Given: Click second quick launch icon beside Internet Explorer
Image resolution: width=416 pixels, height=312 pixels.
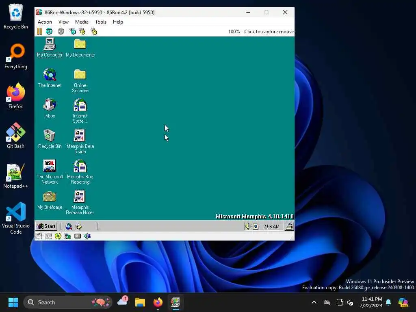Looking at the screenshot, I should 78,226.
